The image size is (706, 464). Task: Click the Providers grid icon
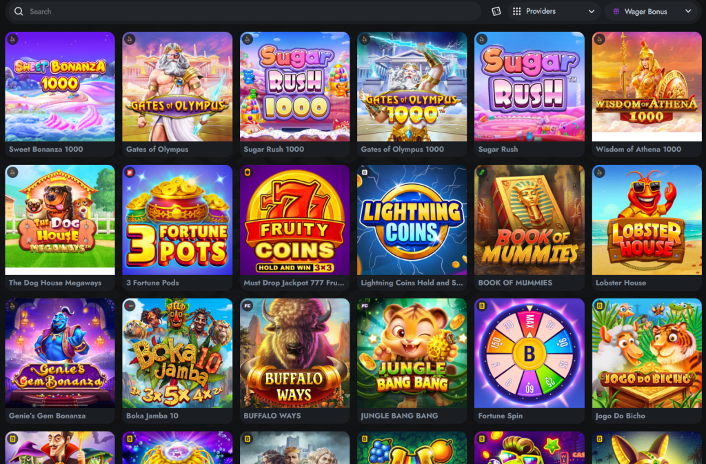point(517,11)
